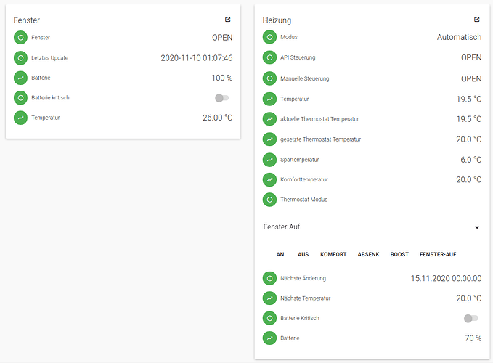Click the API Steuerung label
The image size is (493, 363).
pyautogui.click(x=298, y=57)
